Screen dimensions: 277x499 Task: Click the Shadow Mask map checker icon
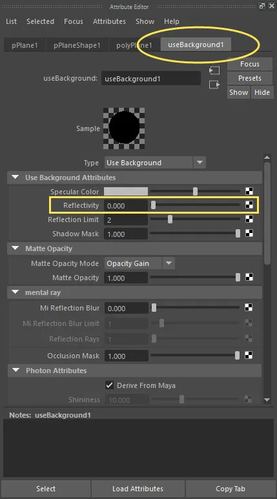tap(249, 233)
